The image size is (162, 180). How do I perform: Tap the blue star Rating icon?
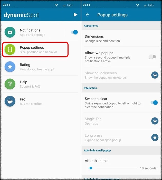[10, 67]
